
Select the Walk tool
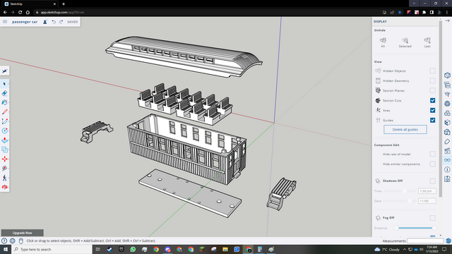click(x=5, y=178)
